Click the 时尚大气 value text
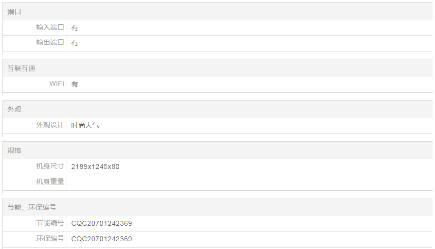This screenshot has width=435, height=249. coord(85,125)
